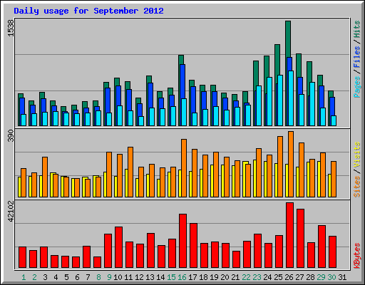The width and height of the screenshot is (365, 285).
Task: Click the cyan pages bar for day 24
Action: (269, 101)
